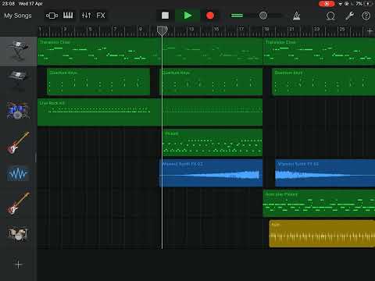Select the Quantum Keys region under the playhead
The width and height of the screenshot is (375, 281).
[211, 81]
